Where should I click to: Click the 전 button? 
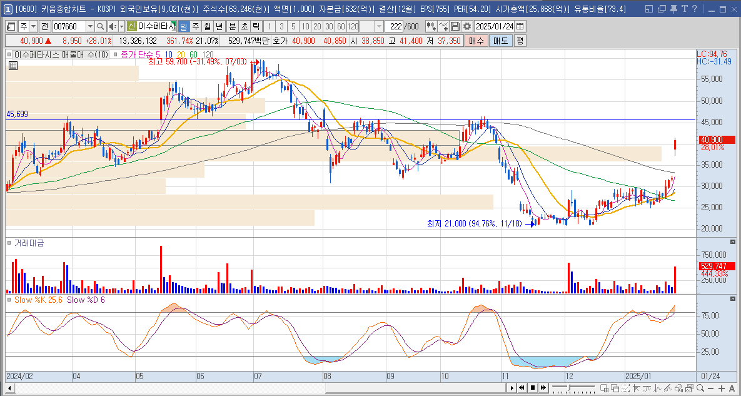point(44,26)
